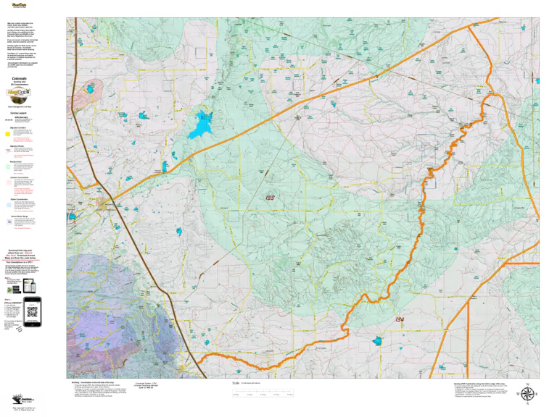Select the 'Scale' label
Image resolution: width=557 pixels, height=417 pixels.
[236, 383]
